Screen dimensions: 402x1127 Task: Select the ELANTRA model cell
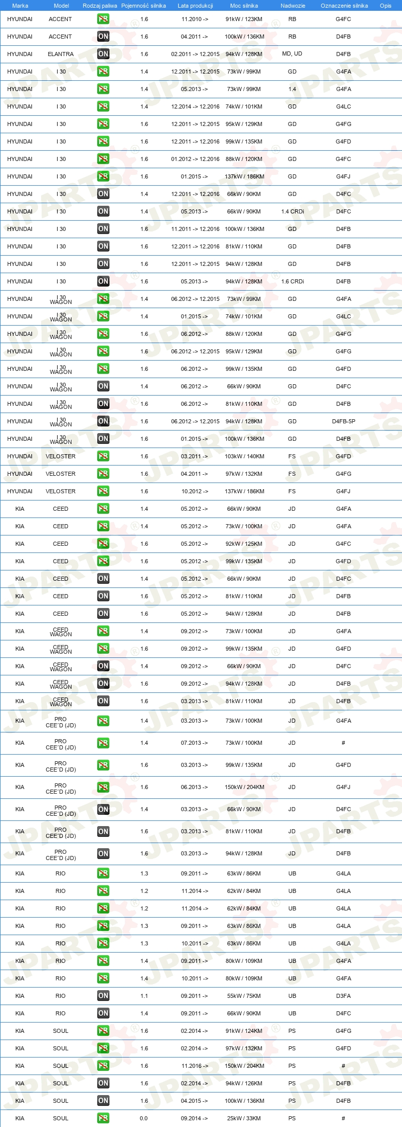[61, 54]
